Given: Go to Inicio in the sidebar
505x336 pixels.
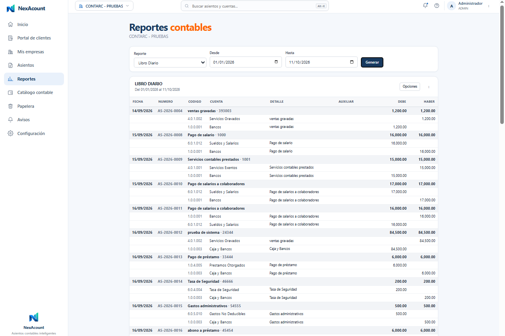Looking at the screenshot, I should click(34, 24).
